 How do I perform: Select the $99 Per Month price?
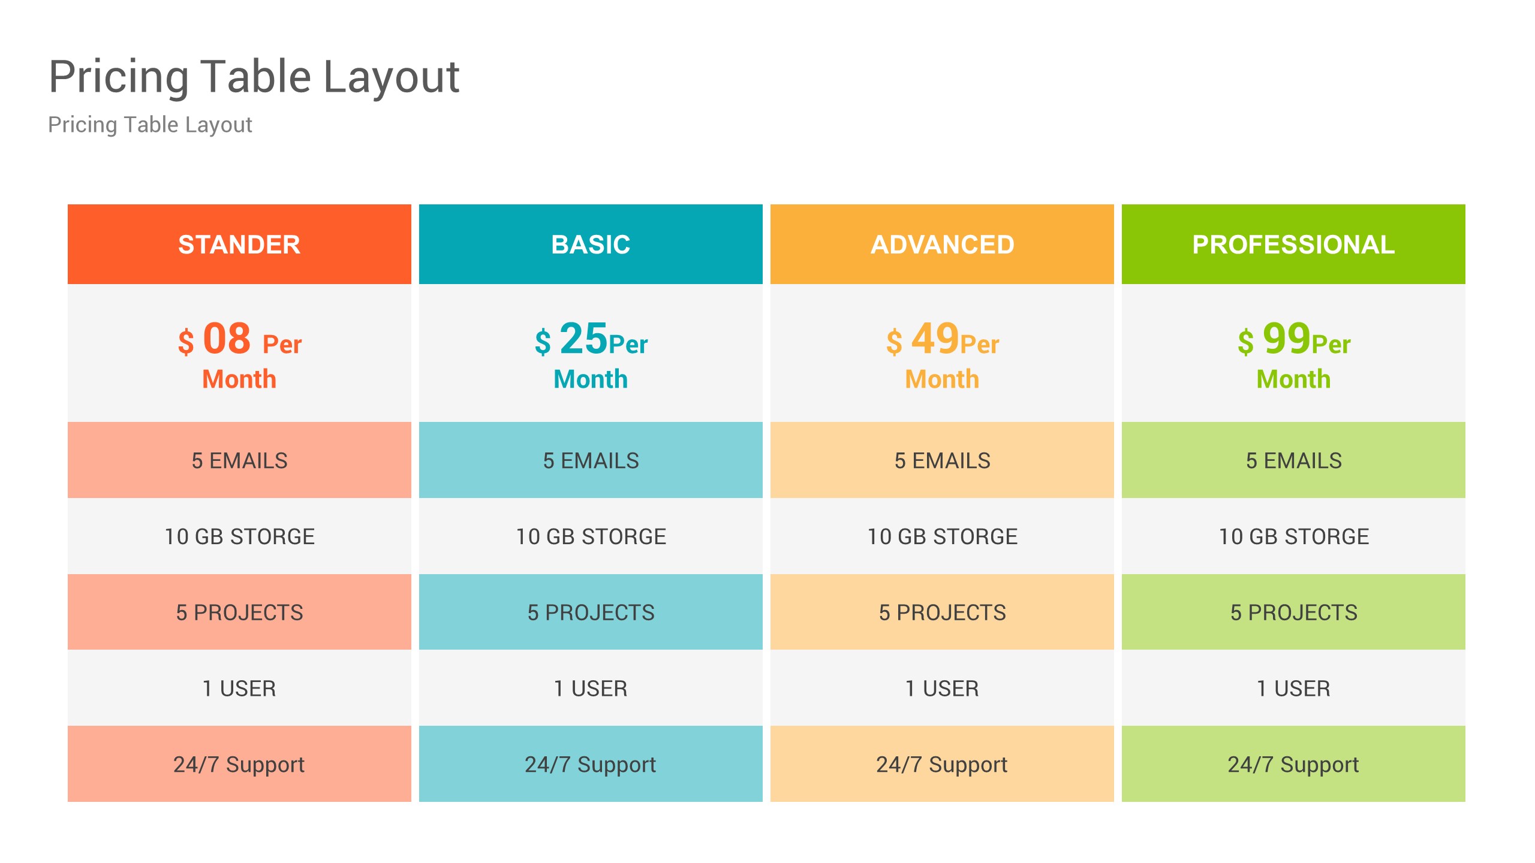[1293, 355]
